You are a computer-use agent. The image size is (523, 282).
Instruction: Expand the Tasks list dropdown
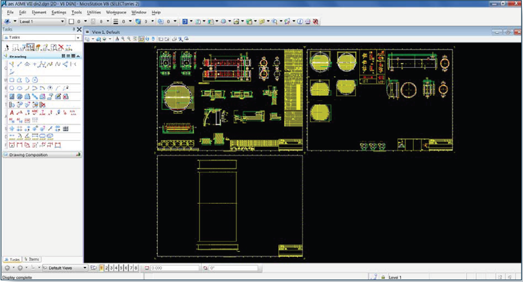pyautogui.click(x=78, y=38)
